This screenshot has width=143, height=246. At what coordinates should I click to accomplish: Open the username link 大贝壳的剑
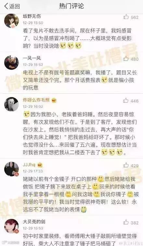(34, 222)
